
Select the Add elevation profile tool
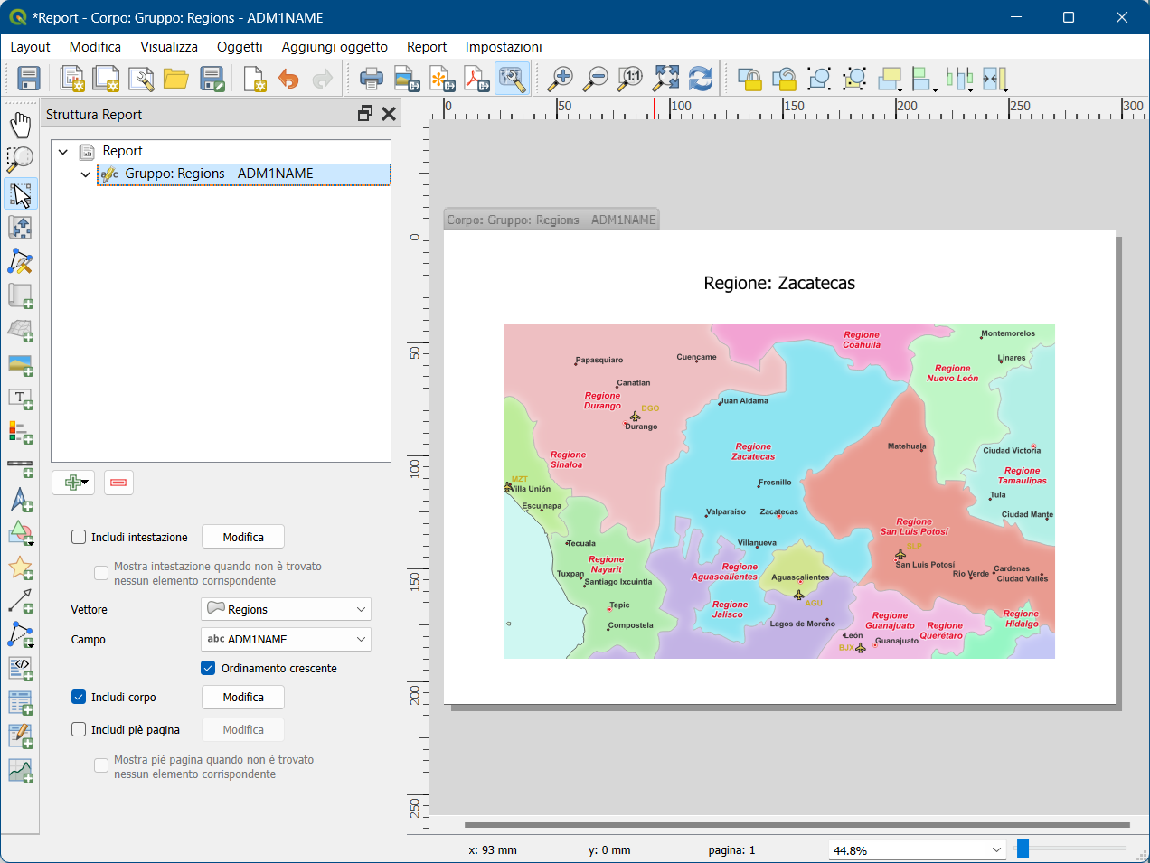point(20,770)
